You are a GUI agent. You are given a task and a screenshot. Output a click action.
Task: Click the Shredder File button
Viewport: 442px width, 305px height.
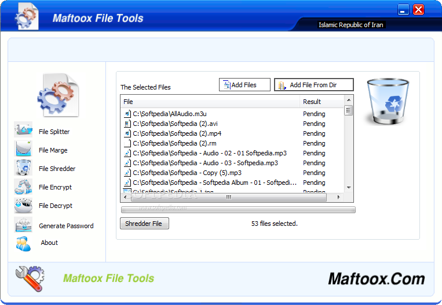click(144, 223)
